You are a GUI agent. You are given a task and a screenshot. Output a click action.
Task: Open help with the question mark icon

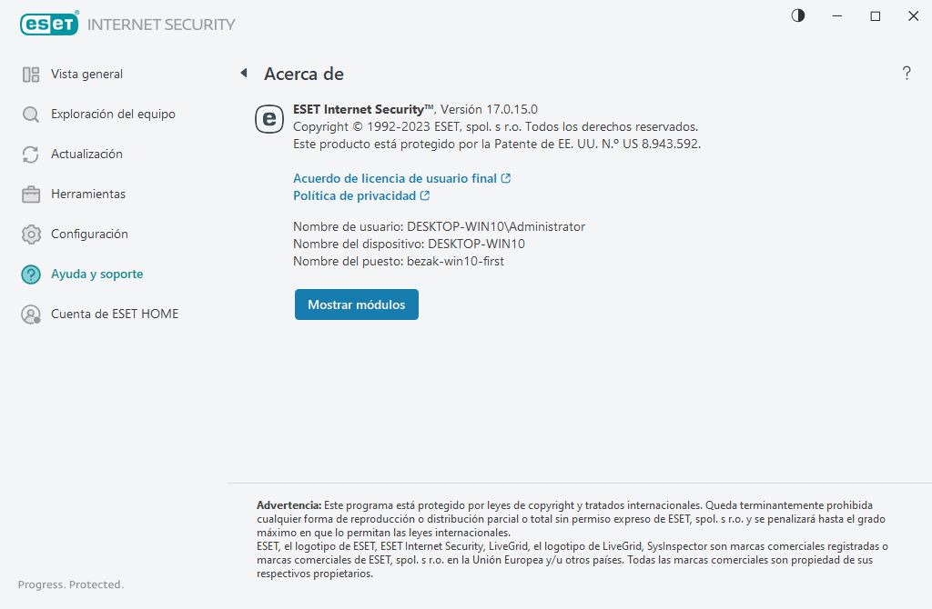pos(907,74)
